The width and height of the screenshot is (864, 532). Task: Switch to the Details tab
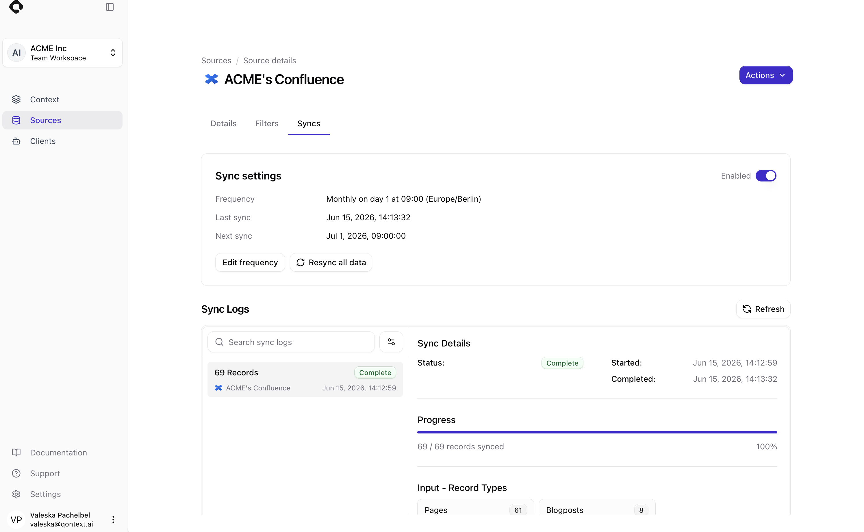(x=223, y=123)
